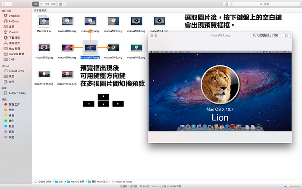Click the Finder toolbar share button
The image size is (302, 189).
pyautogui.click(x=226, y=4)
